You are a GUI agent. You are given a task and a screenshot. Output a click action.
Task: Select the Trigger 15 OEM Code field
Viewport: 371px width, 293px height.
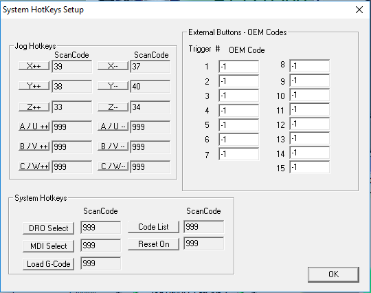coord(309,167)
